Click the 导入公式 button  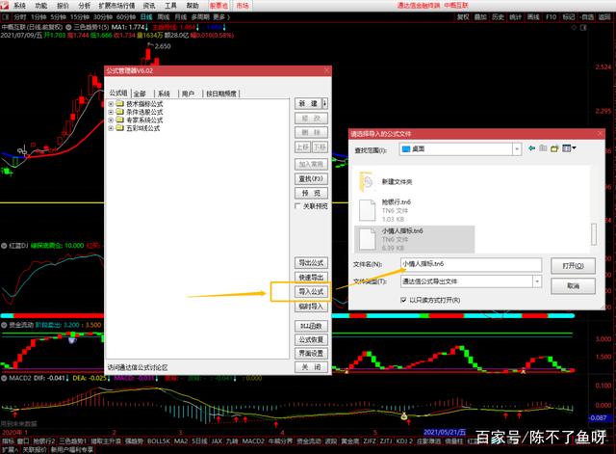tap(311, 291)
